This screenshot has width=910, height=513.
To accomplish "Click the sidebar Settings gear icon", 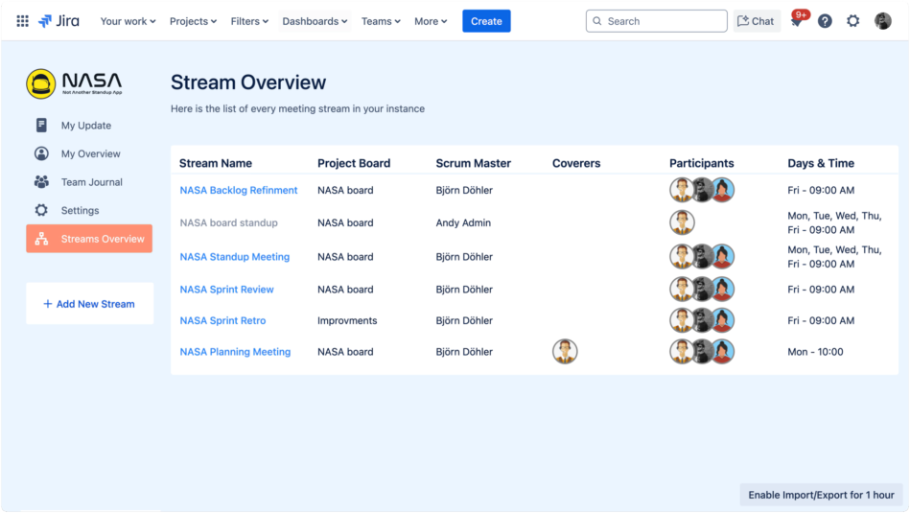I will [41, 210].
